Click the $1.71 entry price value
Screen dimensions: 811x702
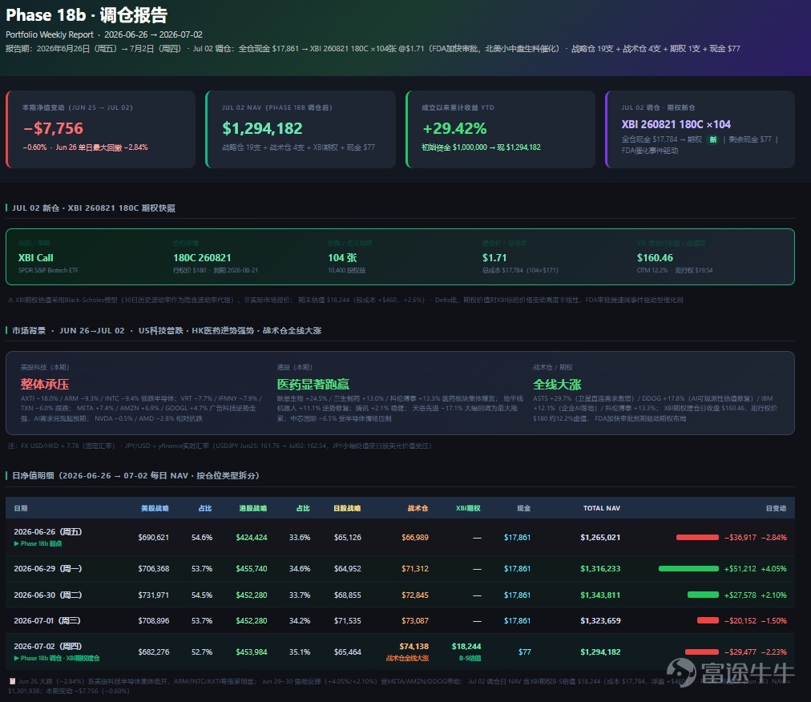coord(494,257)
